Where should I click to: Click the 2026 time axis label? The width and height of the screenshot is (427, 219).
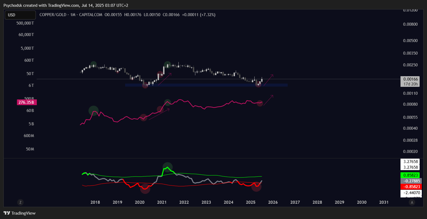pos(273,202)
